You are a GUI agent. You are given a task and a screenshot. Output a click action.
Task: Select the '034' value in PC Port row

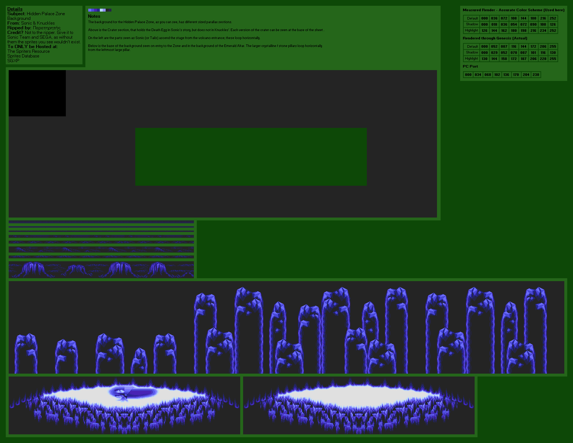click(x=478, y=75)
